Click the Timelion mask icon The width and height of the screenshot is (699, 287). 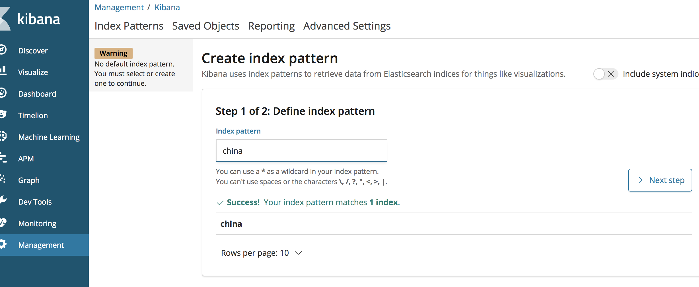pyautogui.click(x=3, y=114)
